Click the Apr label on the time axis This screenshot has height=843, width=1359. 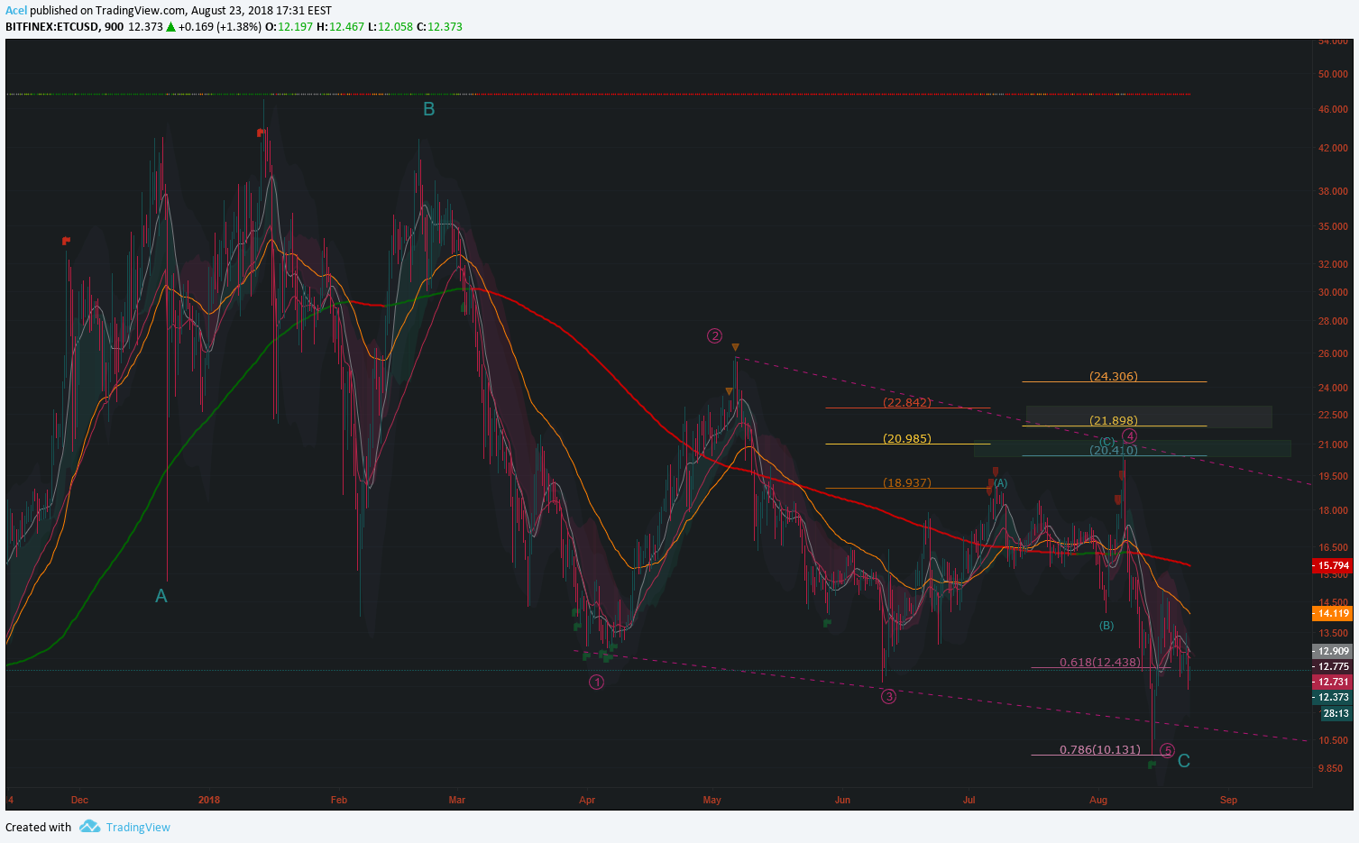click(587, 800)
